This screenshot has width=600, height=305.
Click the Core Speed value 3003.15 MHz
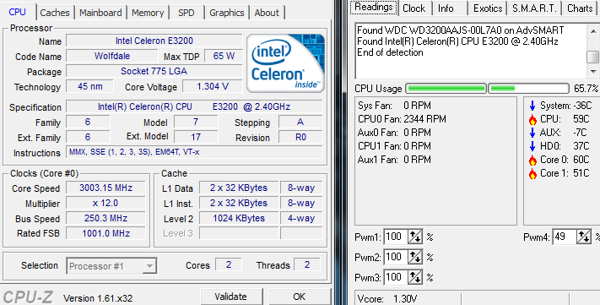coord(105,188)
